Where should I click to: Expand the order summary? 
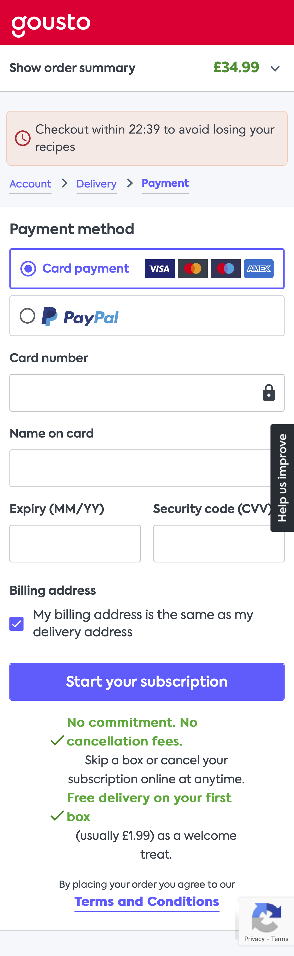click(x=72, y=68)
